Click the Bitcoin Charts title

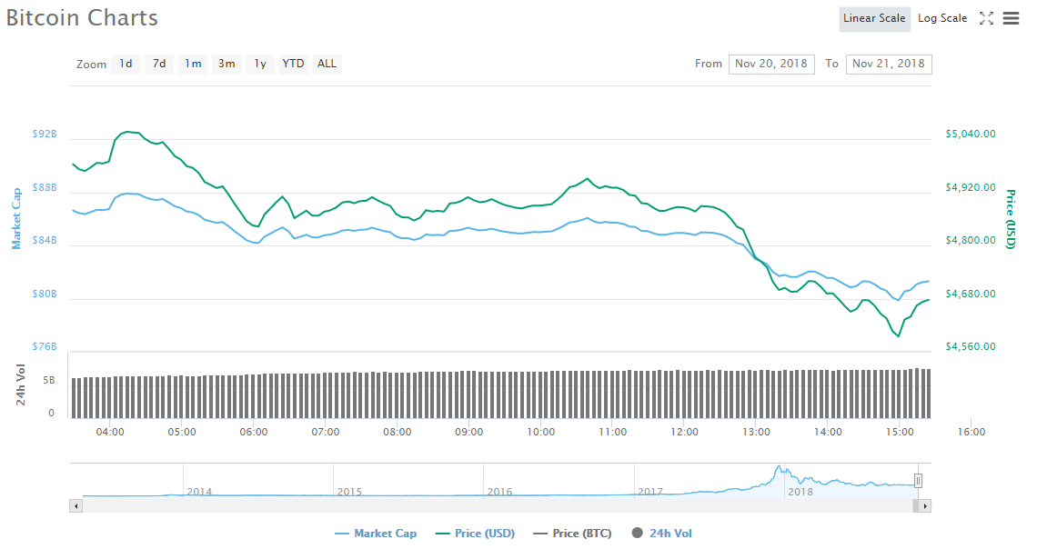pyautogui.click(x=82, y=18)
